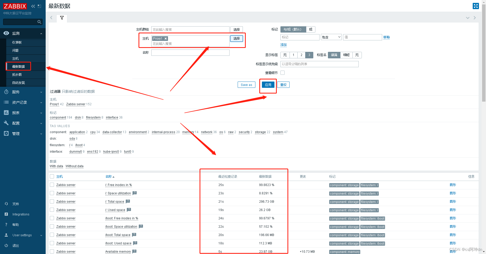Select Full tag name display
The height and width of the screenshot is (254, 486).
click(334, 55)
